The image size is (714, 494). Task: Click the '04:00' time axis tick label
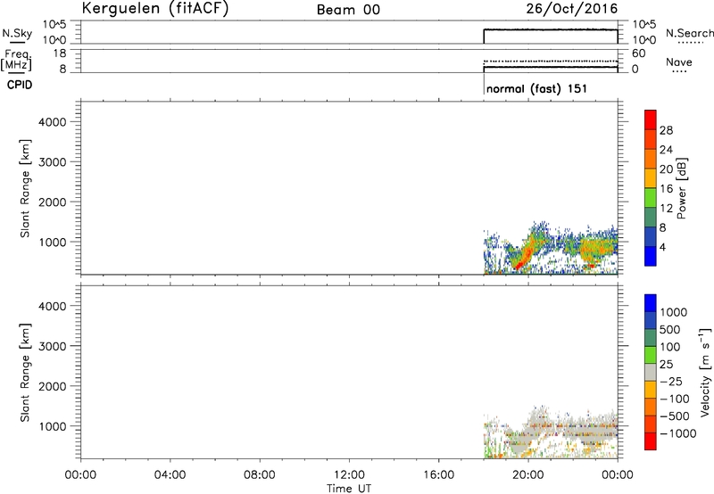[x=170, y=475]
